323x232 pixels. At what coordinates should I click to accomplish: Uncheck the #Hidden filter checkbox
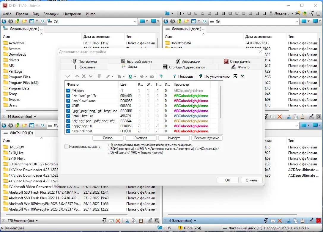pyautogui.click(x=68, y=90)
